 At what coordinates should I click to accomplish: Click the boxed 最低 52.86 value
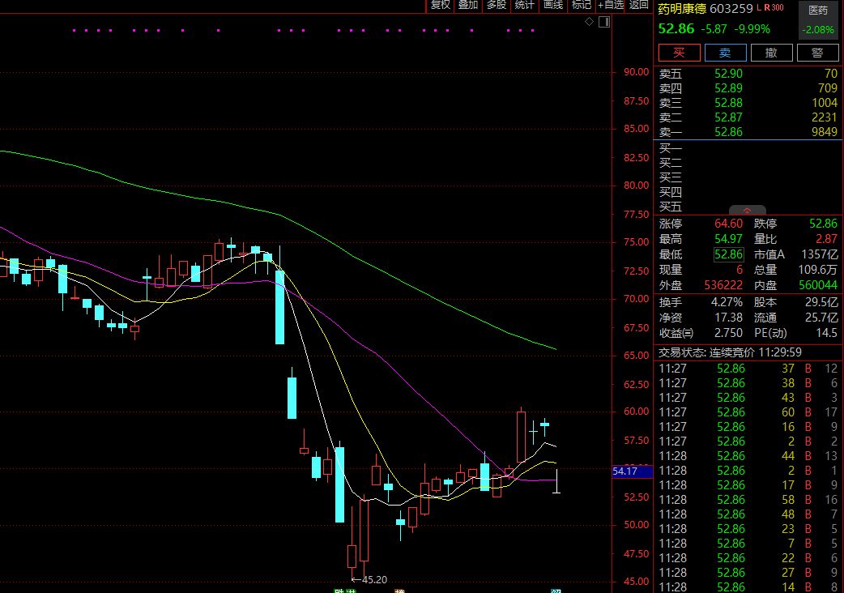pyautogui.click(x=728, y=254)
